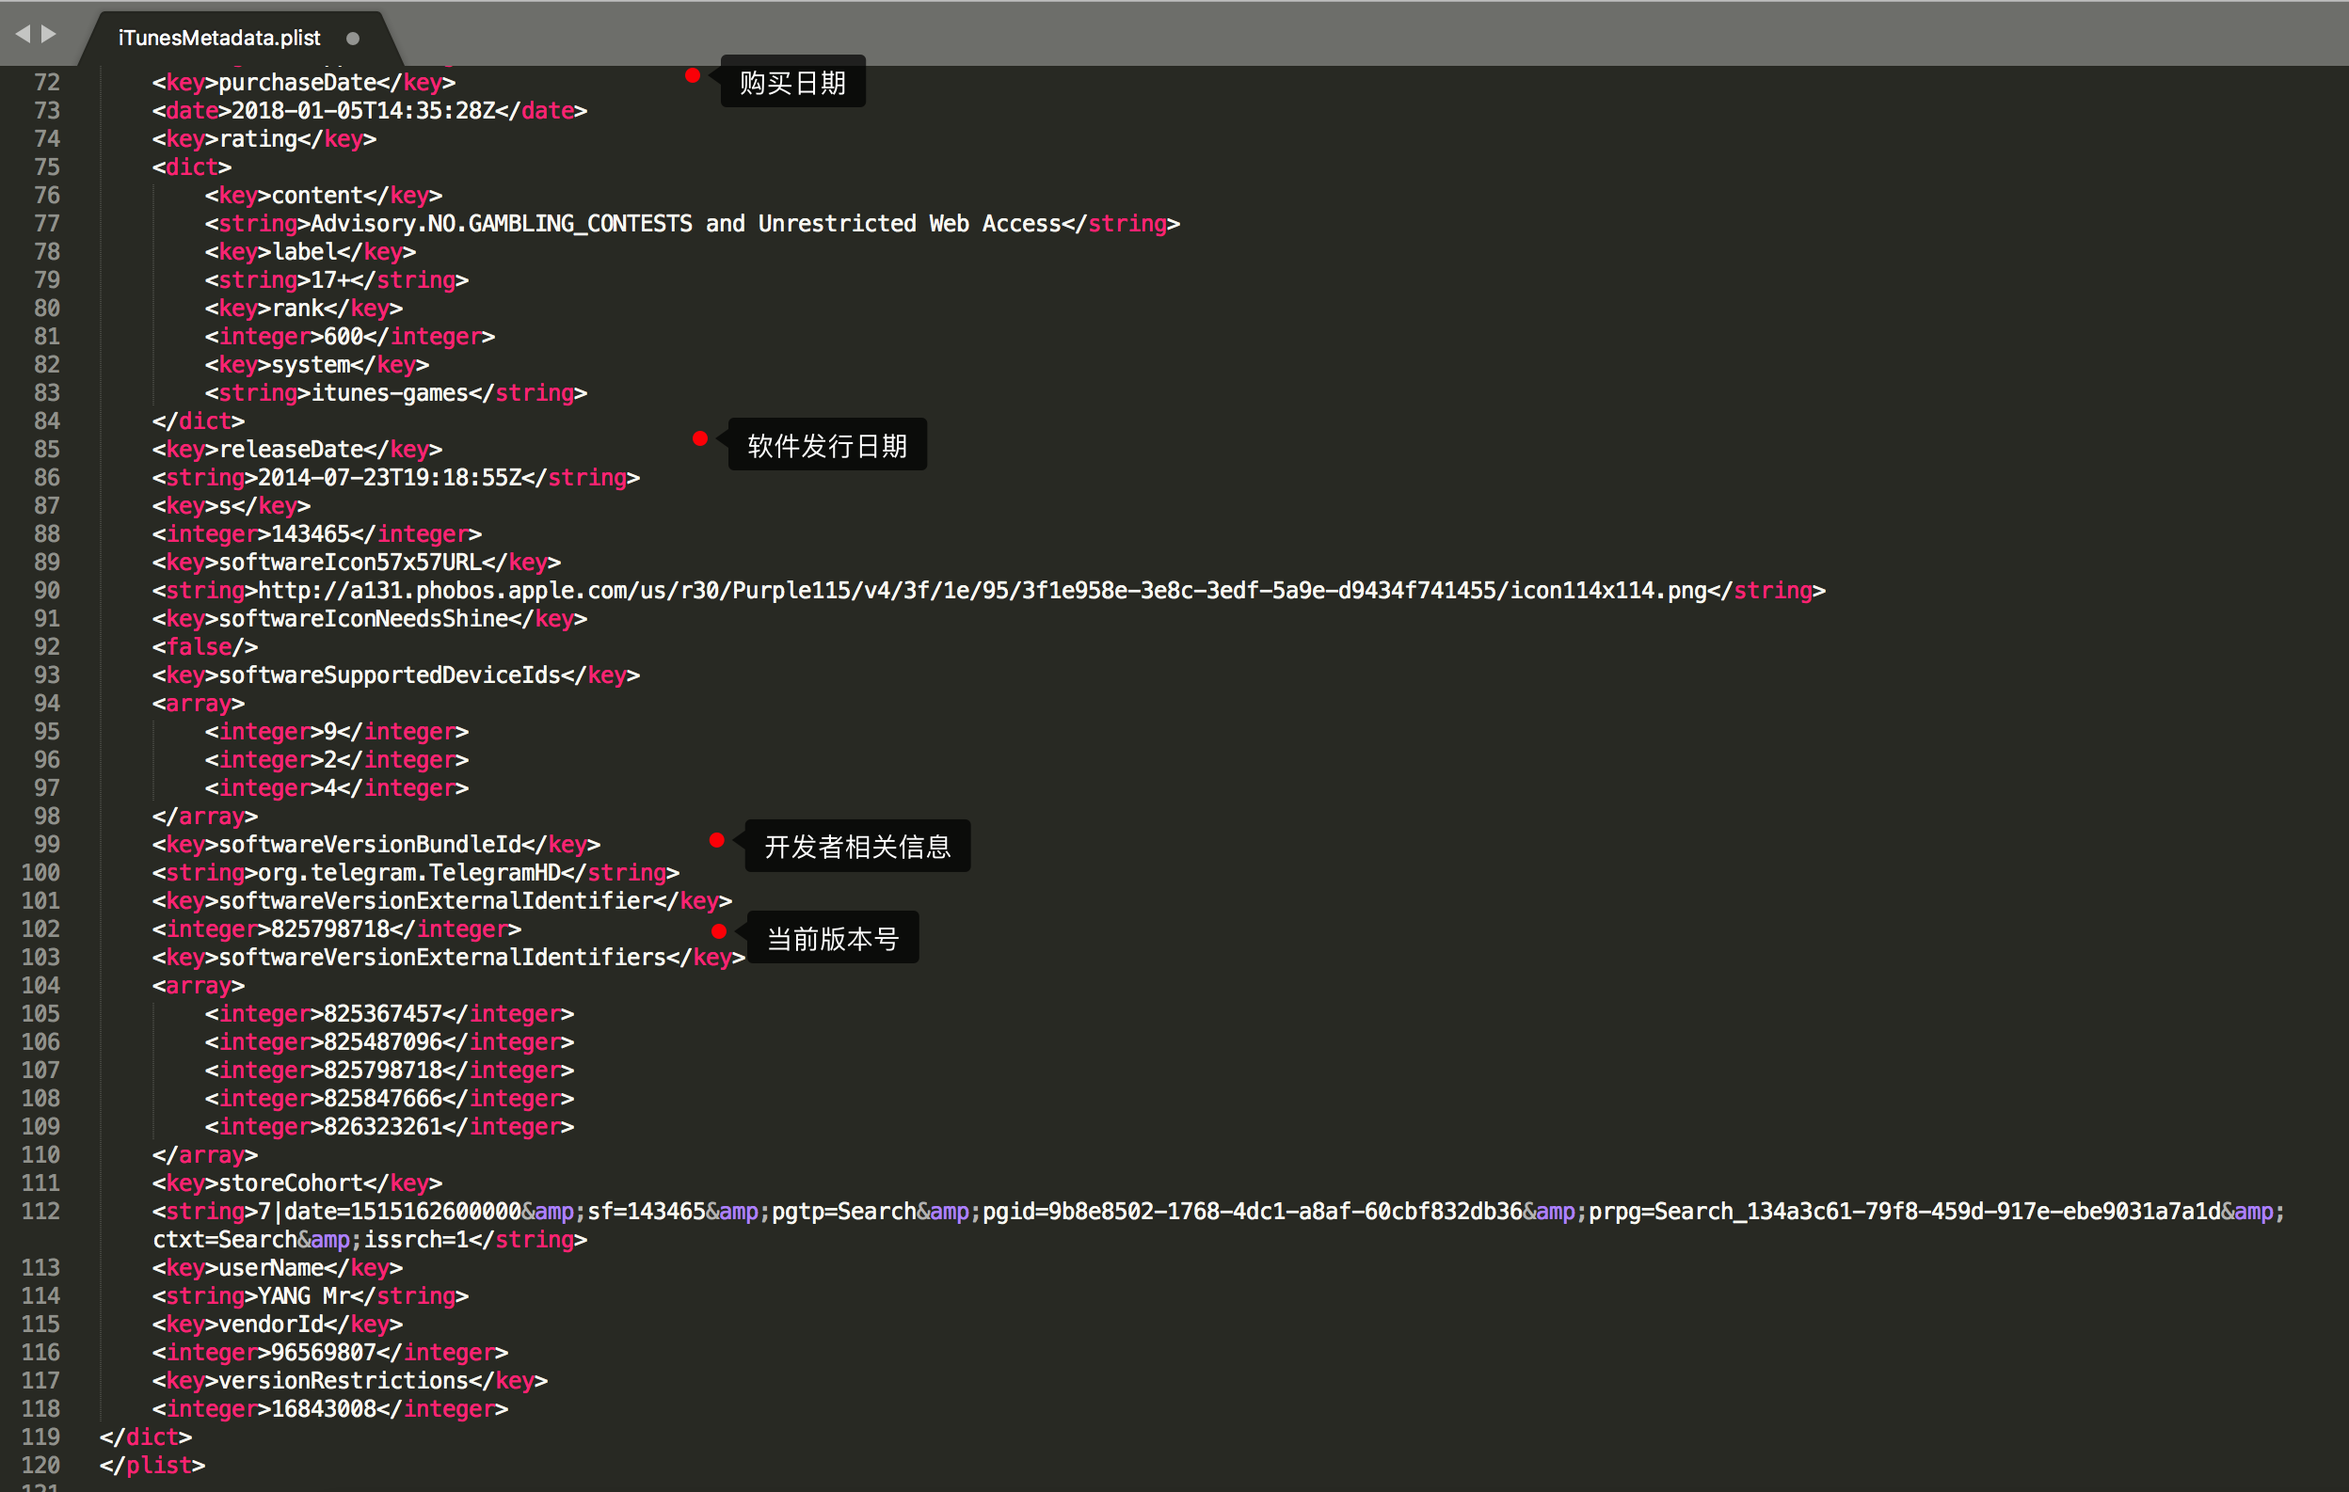Click the next tab right arrow
This screenshot has height=1492, width=2349.
pyautogui.click(x=49, y=34)
